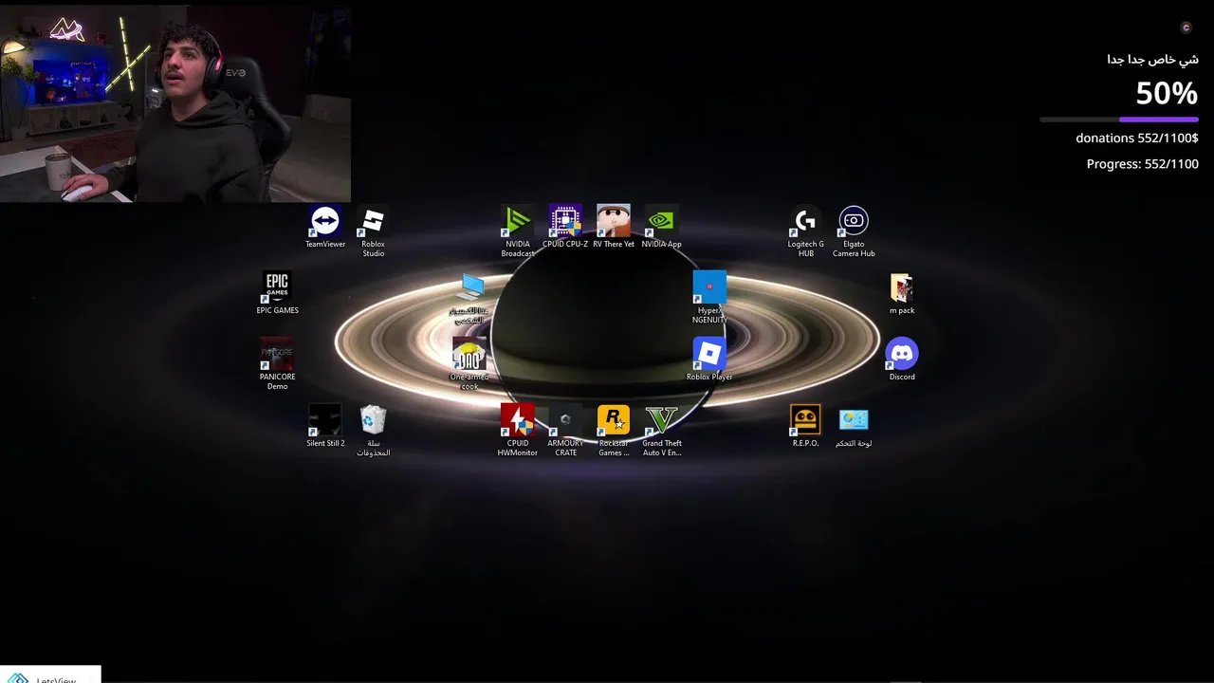Viewport: 1214px width, 683px height.
Task: Open the One-armed cook game icon
Action: pos(469,365)
